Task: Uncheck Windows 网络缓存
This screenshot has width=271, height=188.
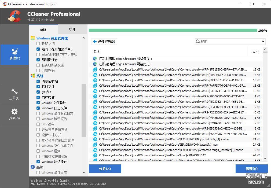Action: 38,162
